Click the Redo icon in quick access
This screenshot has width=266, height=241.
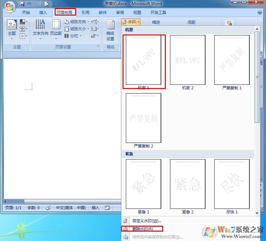pos(39,4)
